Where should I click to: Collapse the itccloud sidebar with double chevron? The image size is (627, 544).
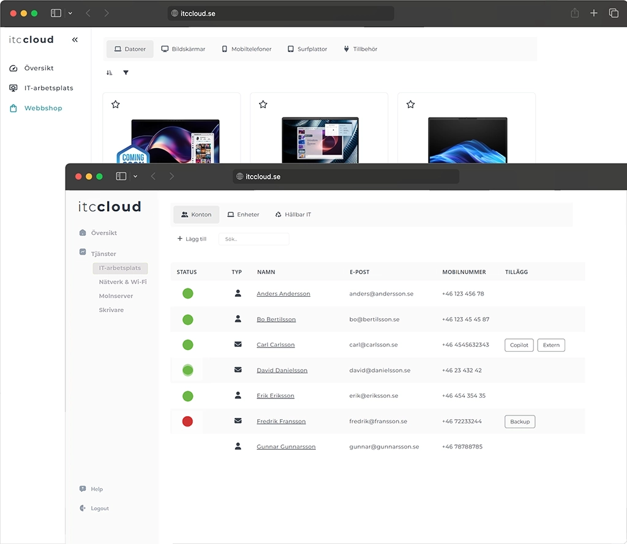(x=75, y=40)
